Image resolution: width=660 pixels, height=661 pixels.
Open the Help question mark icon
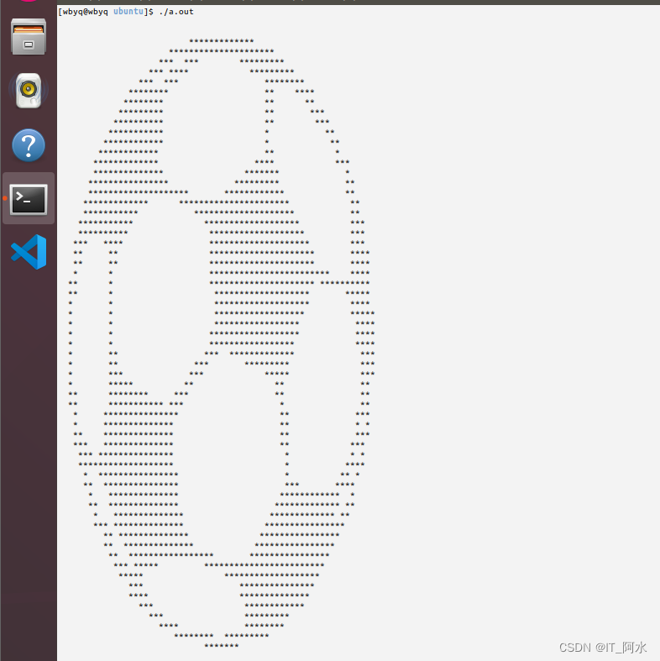29,145
